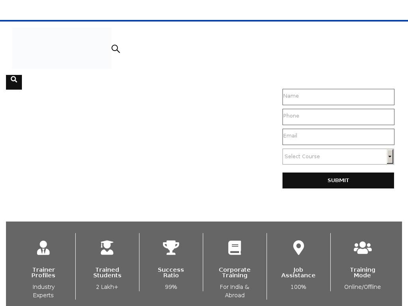Viewport: 408px width, 306px height.
Task: Open the Select Course dropdown
Action: click(x=335, y=157)
